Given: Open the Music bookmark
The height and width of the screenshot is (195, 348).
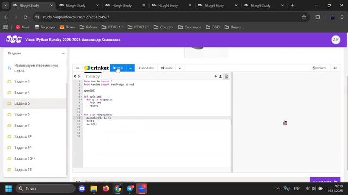Looking at the screenshot, I should (23, 27).
